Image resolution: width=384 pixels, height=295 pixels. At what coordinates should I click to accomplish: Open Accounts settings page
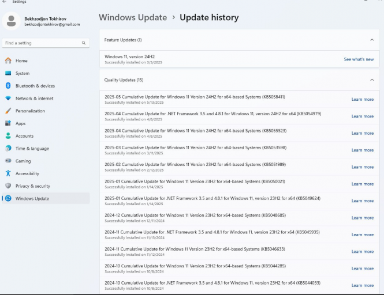click(46, 136)
